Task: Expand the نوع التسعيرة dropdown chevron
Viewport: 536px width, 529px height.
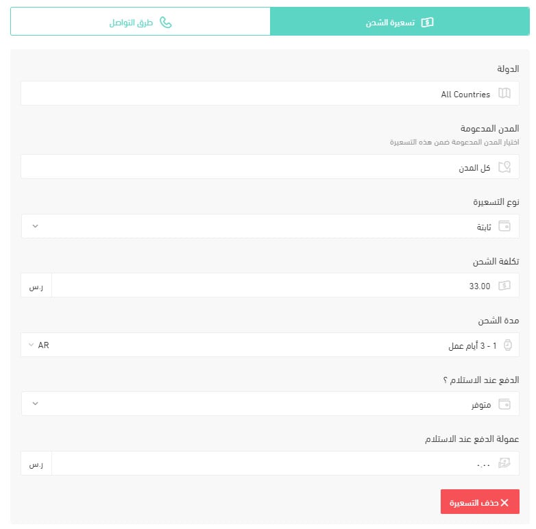Action: coord(35,226)
